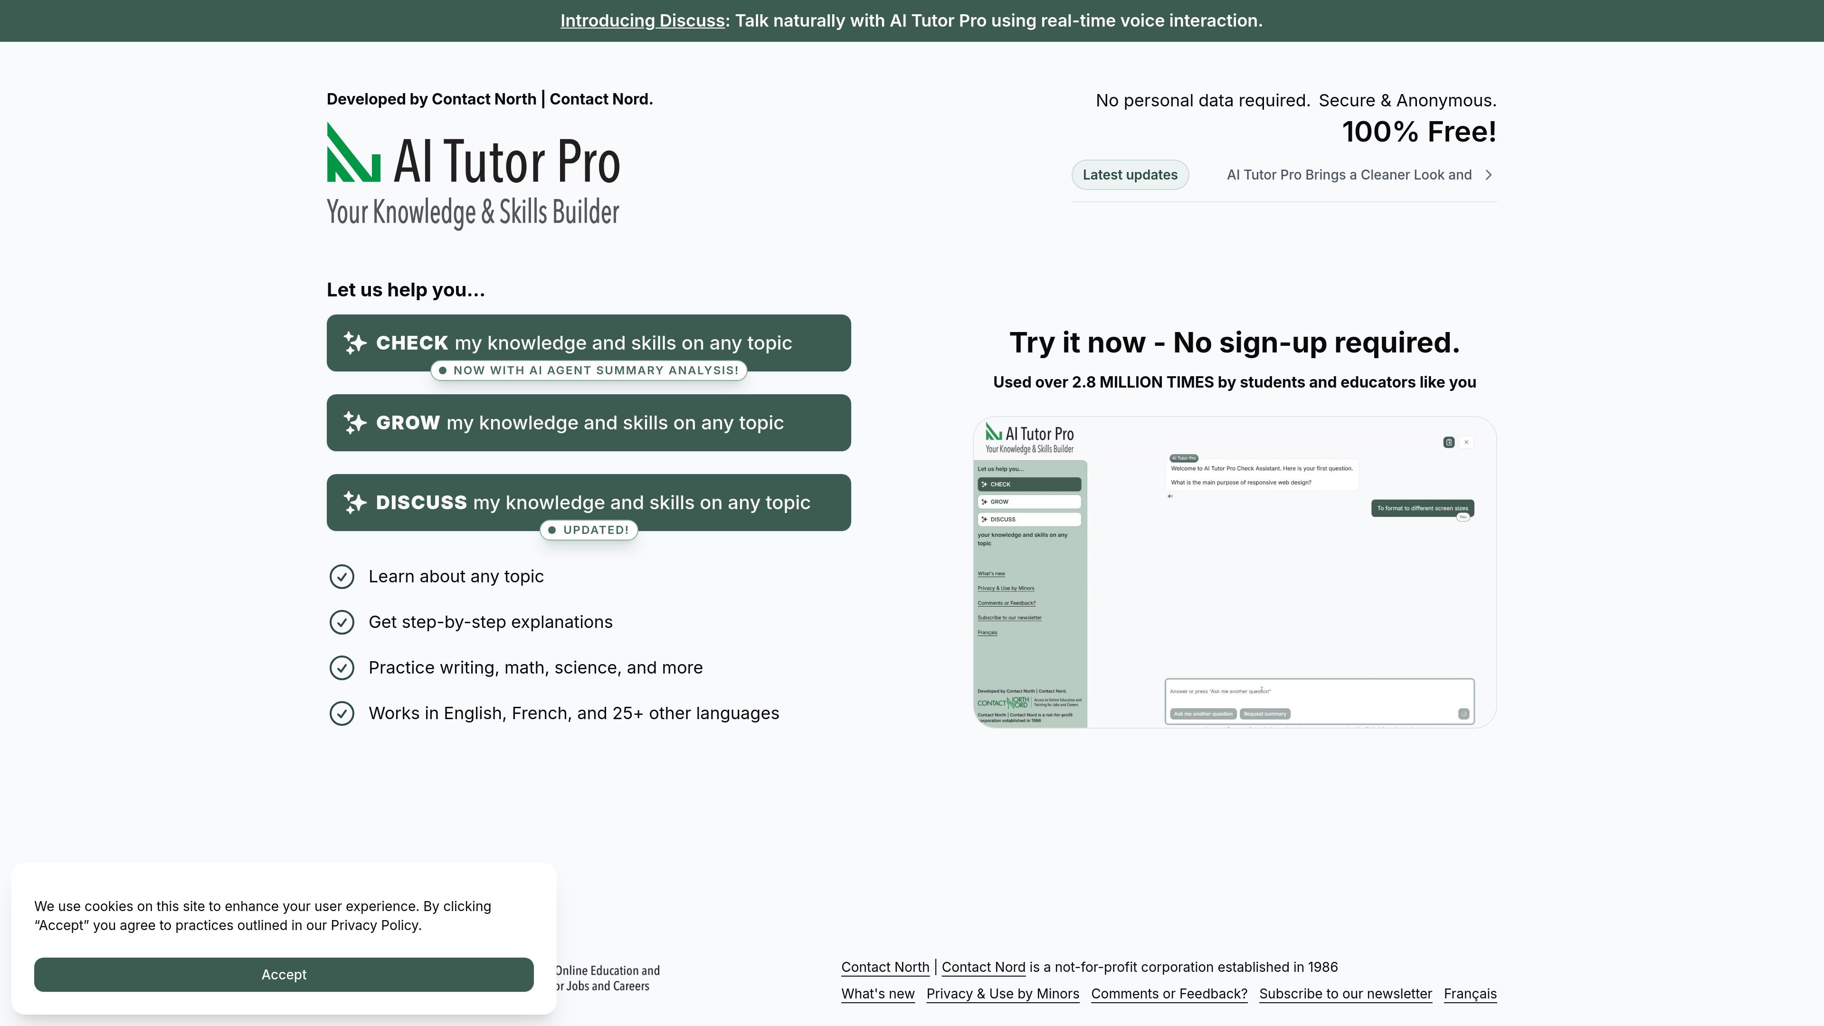Click the "No personal data required." text
This screenshot has width=1824, height=1026.
[x=1202, y=101]
